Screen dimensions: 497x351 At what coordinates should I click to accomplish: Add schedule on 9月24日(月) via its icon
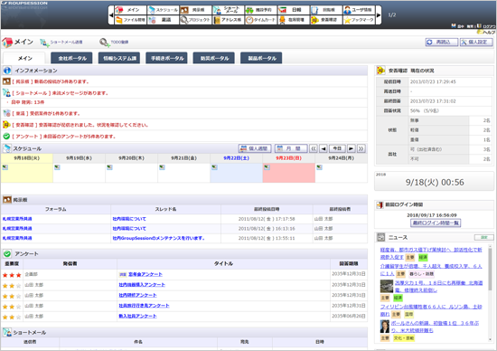pyautogui.click(x=320, y=167)
